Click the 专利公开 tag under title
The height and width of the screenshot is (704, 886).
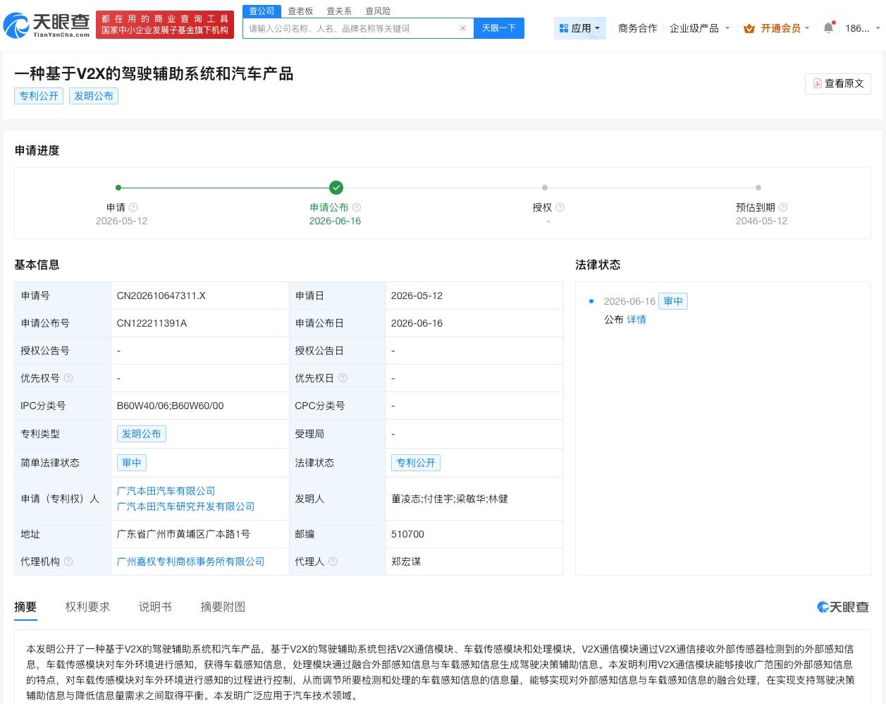pos(39,96)
